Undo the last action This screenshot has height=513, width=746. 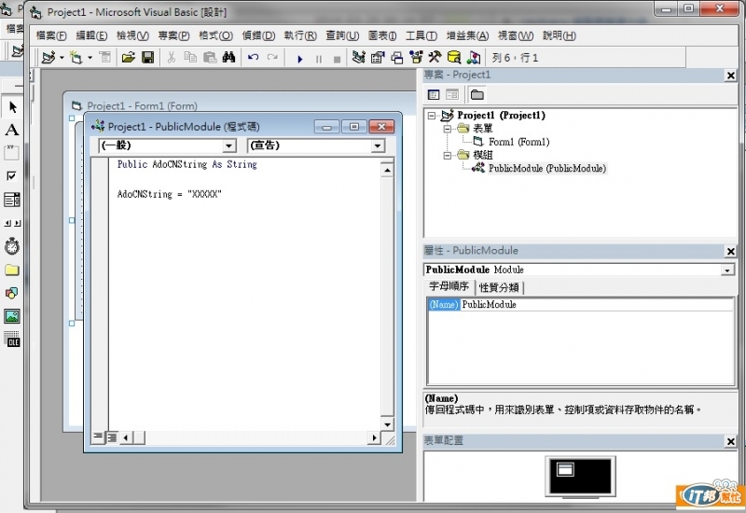[253, 58]
